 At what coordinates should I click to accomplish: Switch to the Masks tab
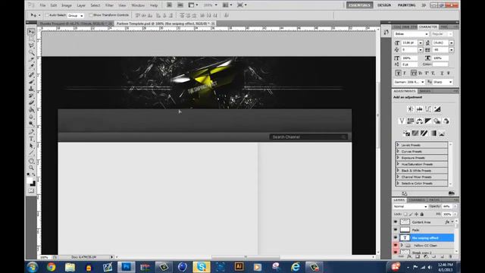click(425, 91)
